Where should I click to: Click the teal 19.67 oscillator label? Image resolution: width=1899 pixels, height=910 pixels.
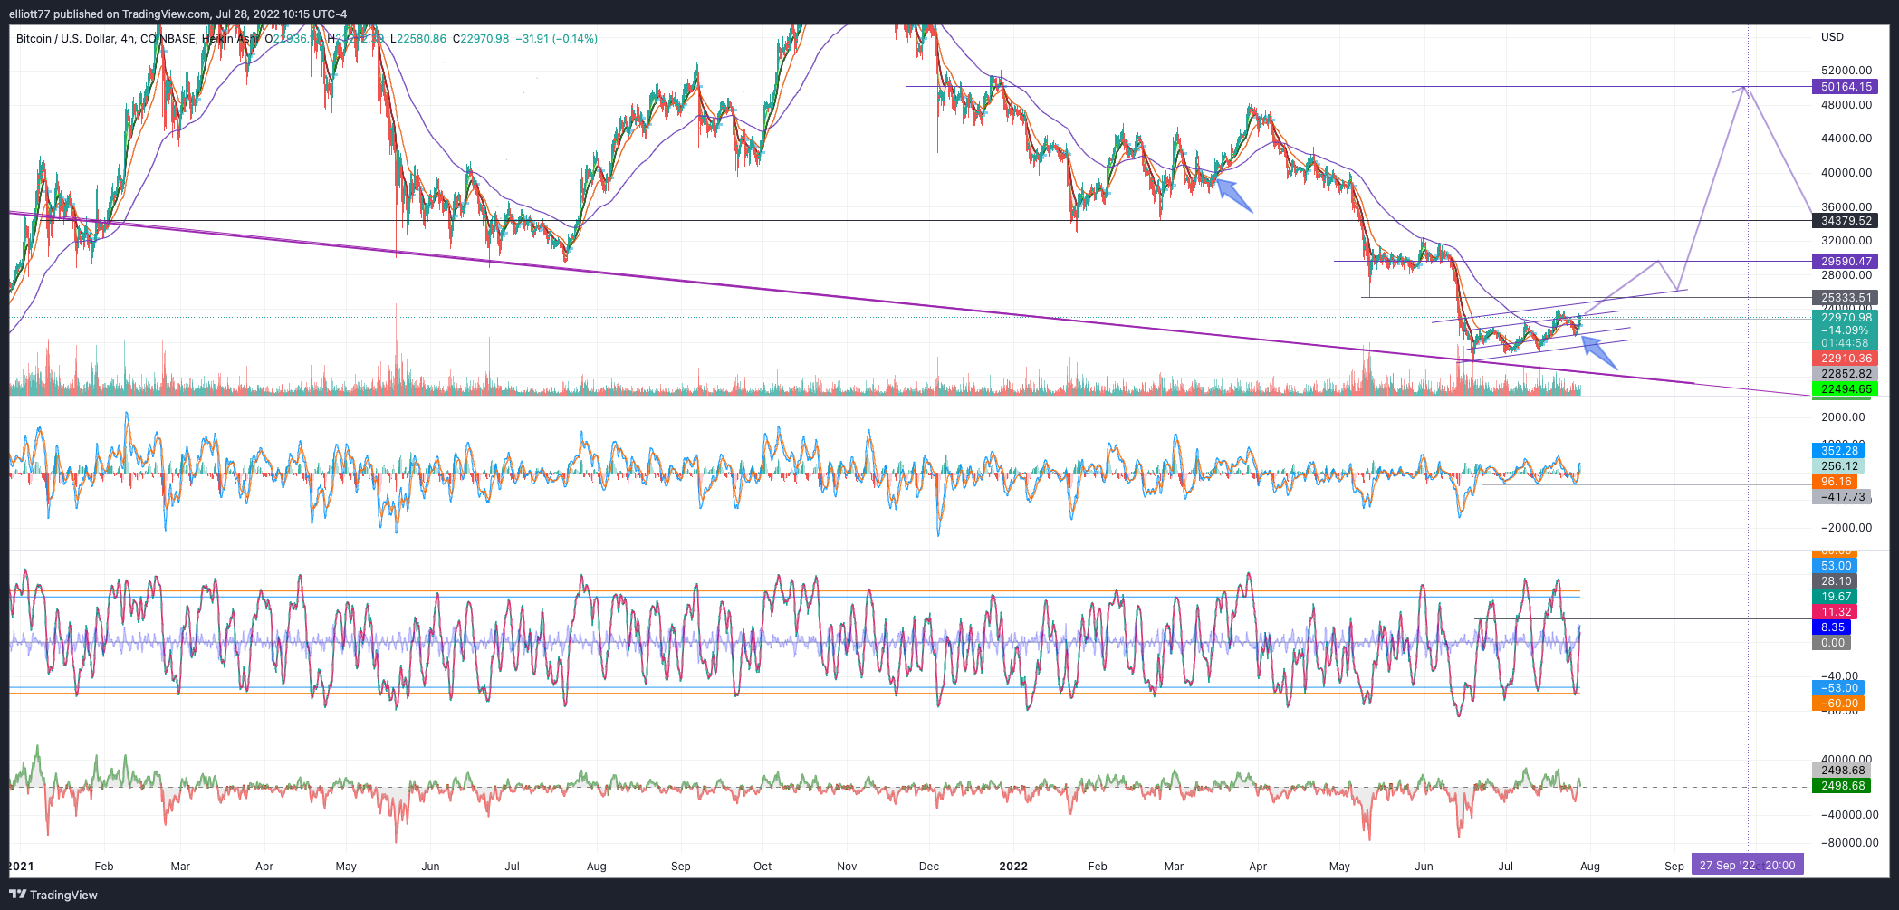[x=1835, y=597]
